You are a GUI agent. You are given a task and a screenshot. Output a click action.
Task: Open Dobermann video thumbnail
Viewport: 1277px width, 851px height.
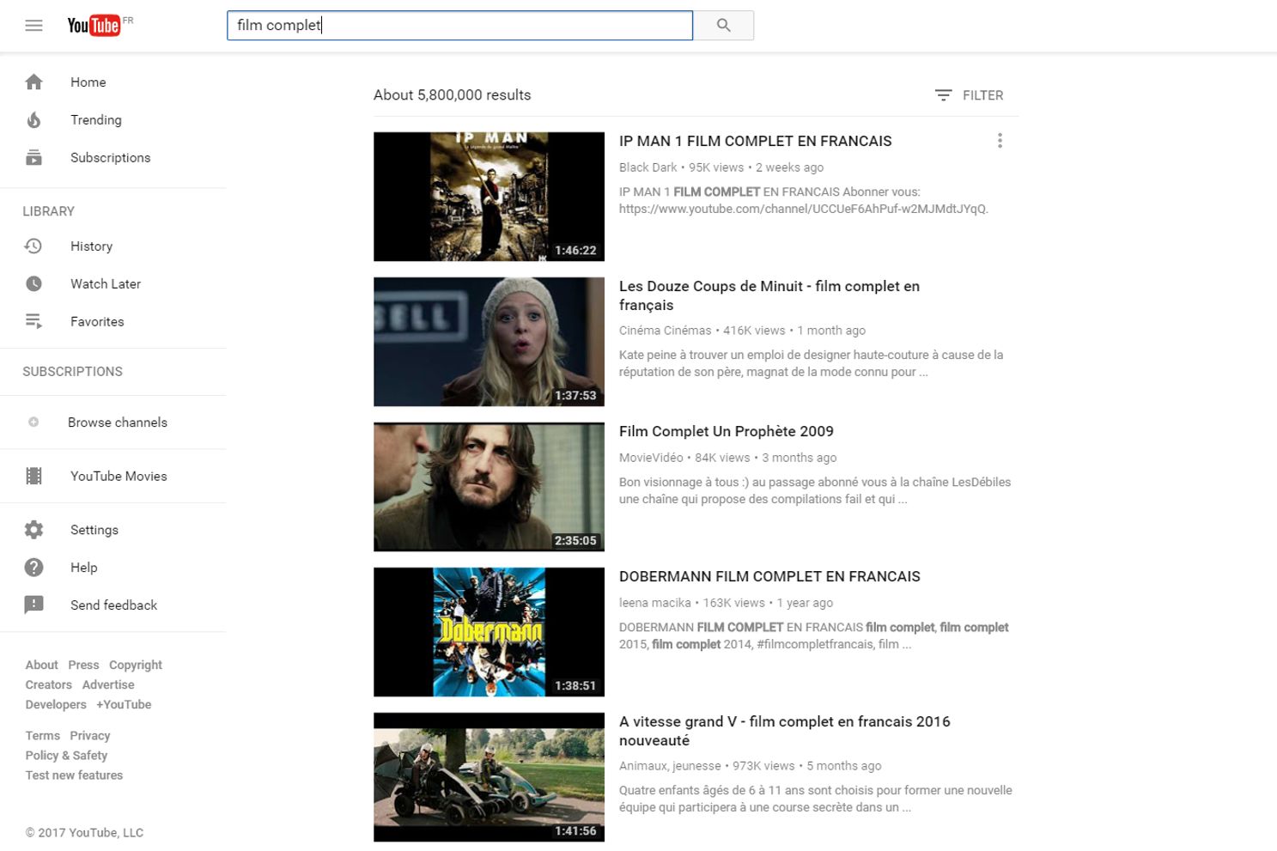(x=489, y=632)
